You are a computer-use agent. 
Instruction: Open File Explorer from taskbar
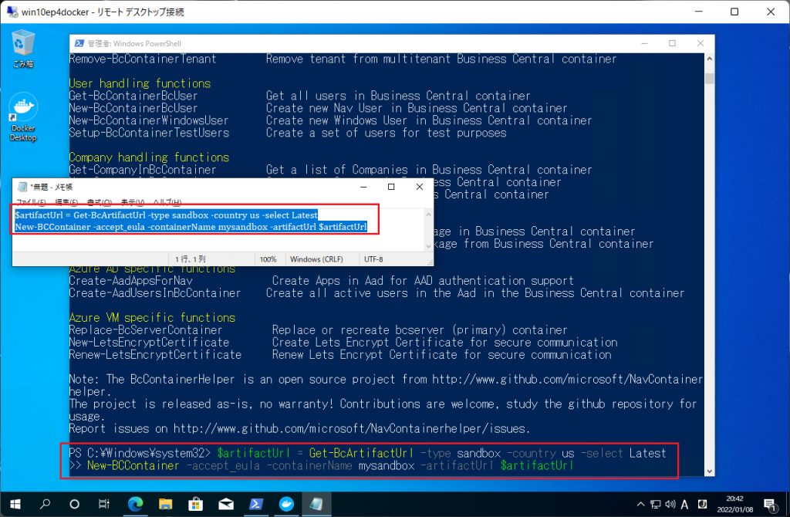click(165, 504)
